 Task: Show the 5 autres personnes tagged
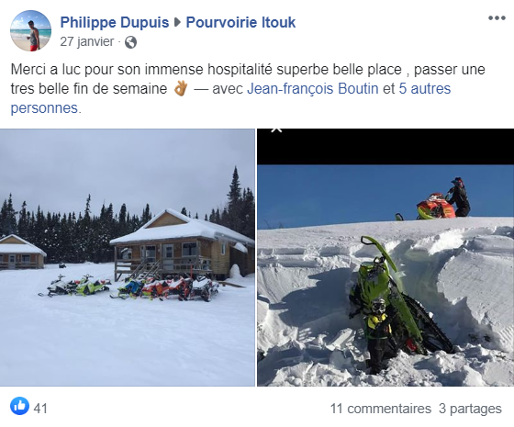[x=230, y=98]
